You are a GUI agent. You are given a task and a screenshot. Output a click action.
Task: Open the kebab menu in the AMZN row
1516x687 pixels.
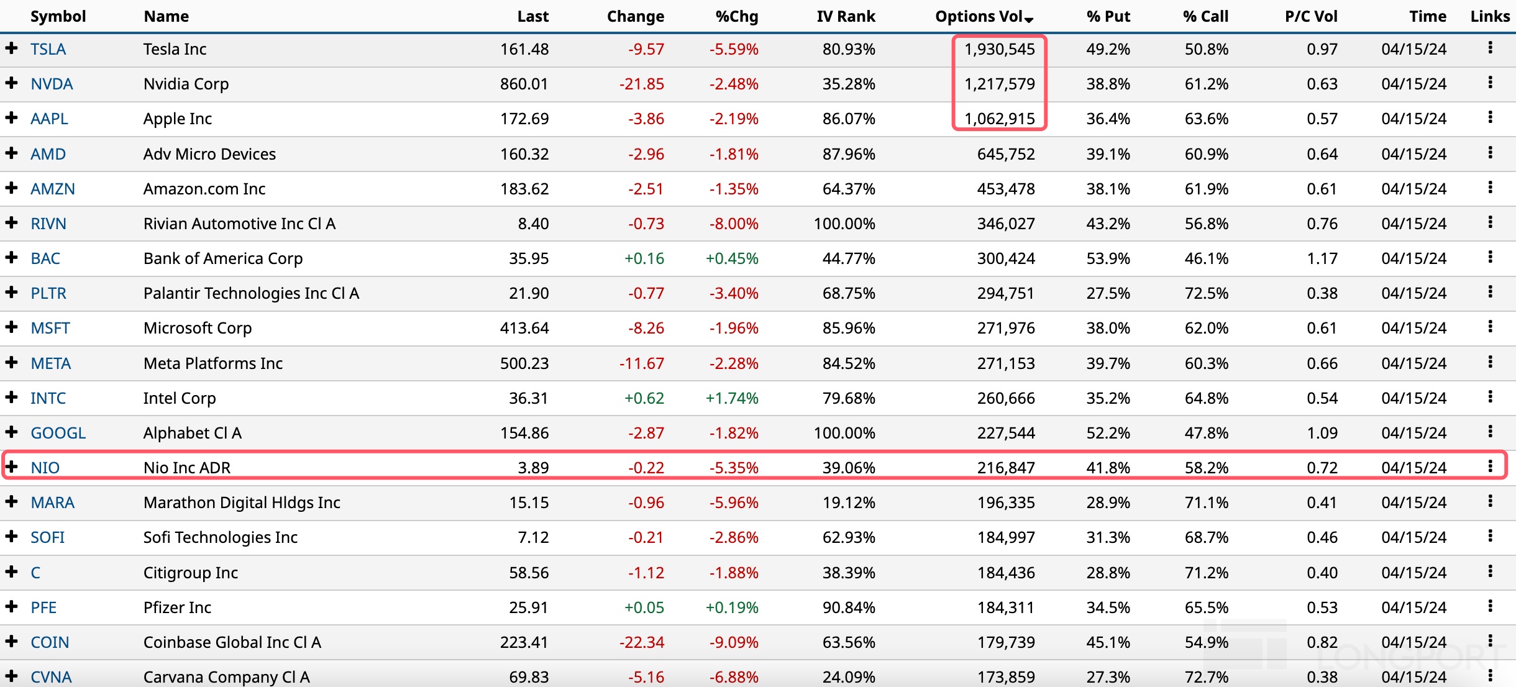[1490, 188]
